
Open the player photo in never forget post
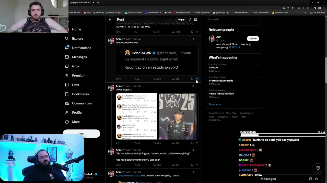(x=178, y=116)
